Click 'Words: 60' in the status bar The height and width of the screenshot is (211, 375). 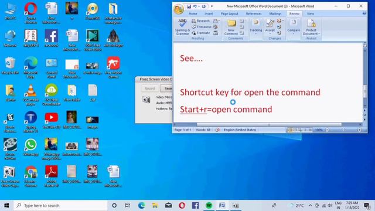[x=203, y=130]
